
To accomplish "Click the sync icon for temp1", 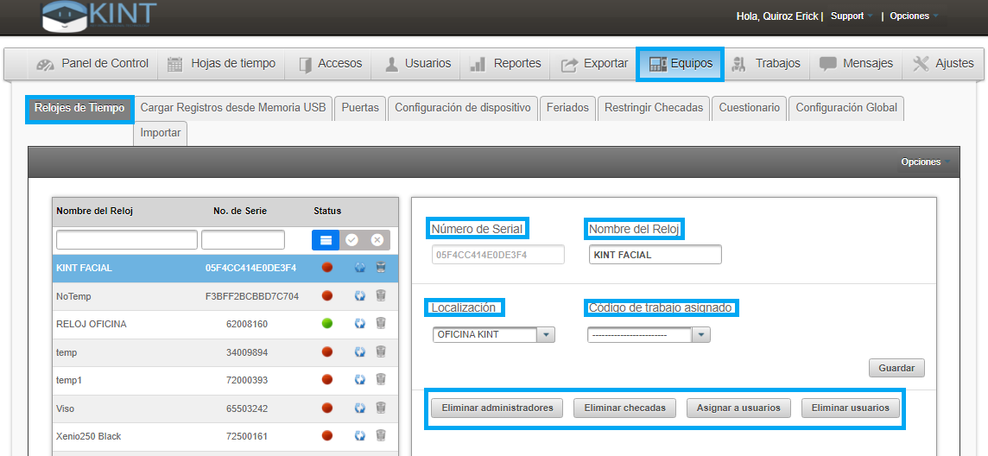I will click(360, 380).
